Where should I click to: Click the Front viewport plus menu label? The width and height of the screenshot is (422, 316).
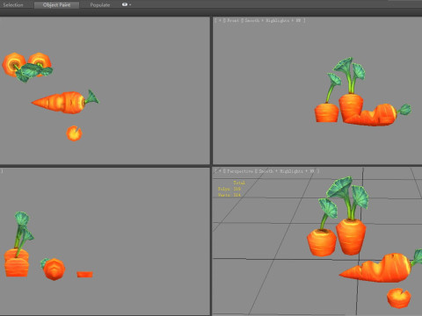point(220,20)
